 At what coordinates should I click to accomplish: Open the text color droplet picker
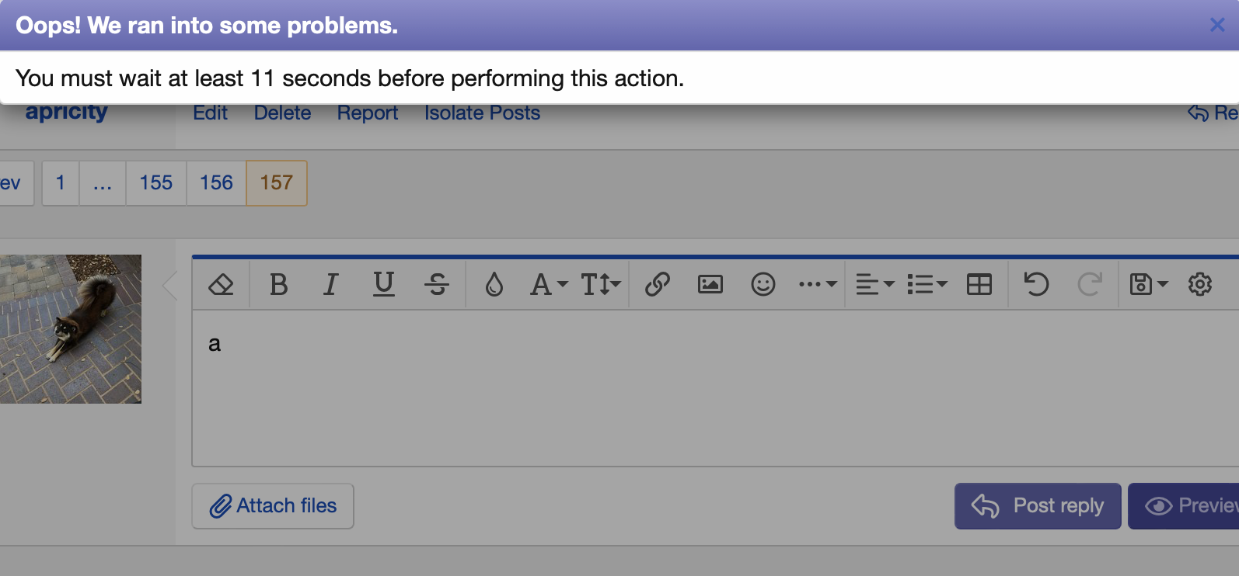point(494,285)
